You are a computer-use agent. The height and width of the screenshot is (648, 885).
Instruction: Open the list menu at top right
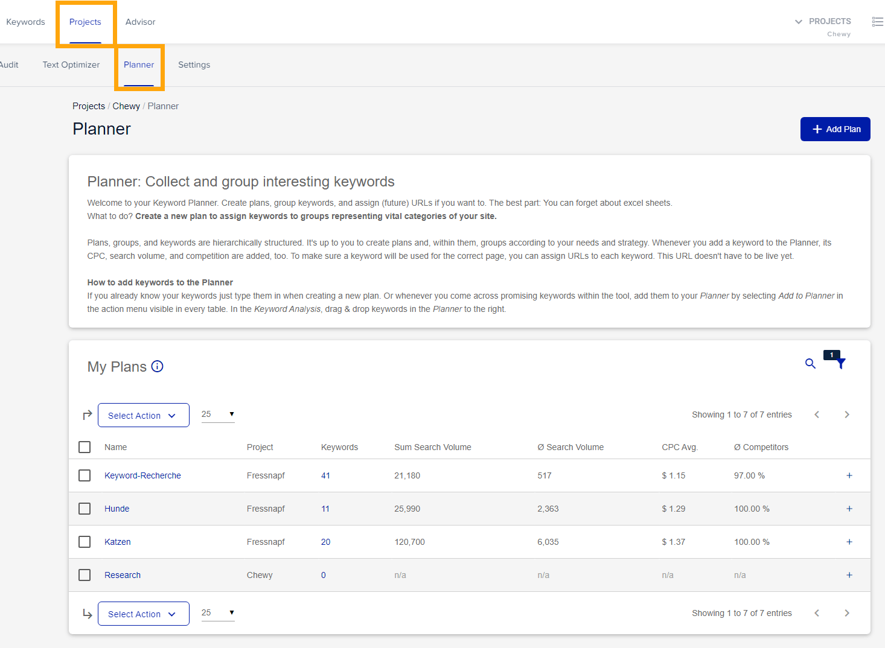pos(877,21)
